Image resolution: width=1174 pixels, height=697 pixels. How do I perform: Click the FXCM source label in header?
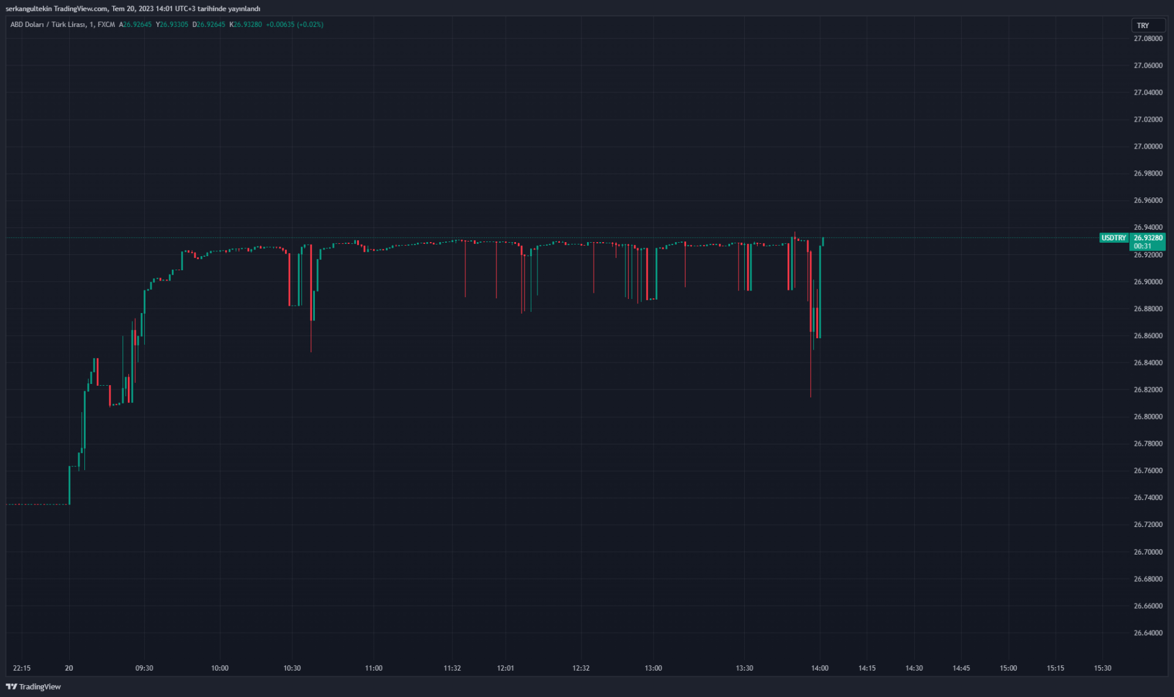[106, 24]
